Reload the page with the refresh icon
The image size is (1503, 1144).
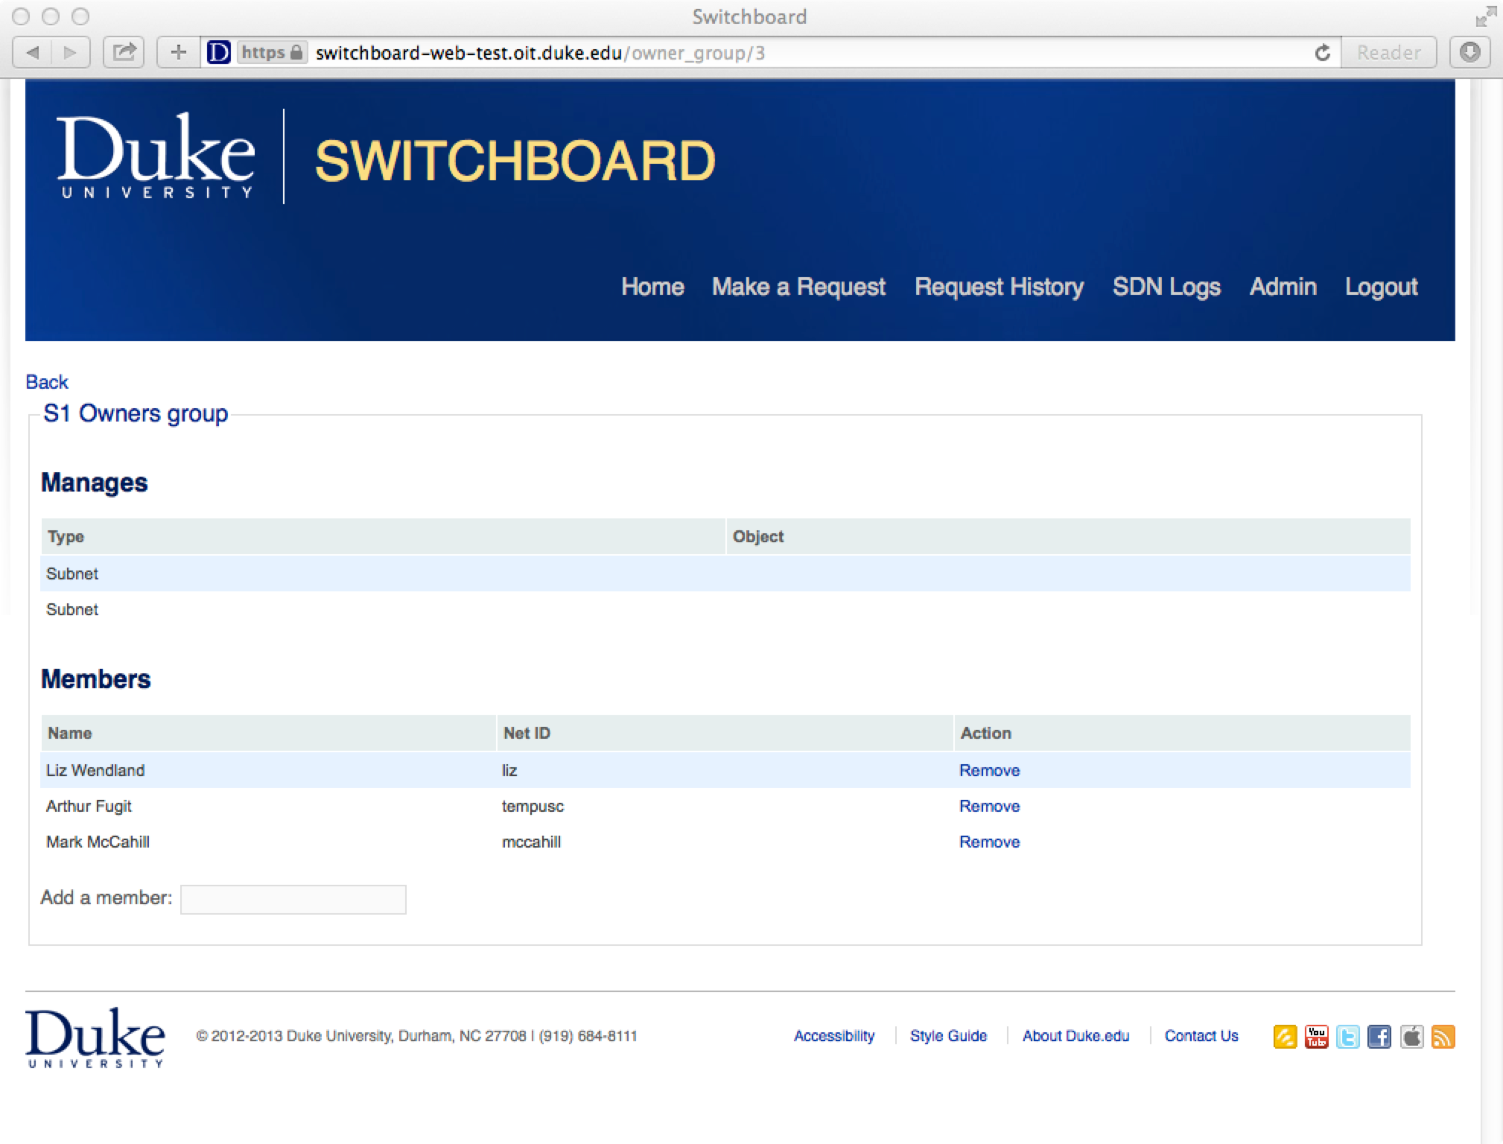pyautogui.click(x=1322, y=53)
